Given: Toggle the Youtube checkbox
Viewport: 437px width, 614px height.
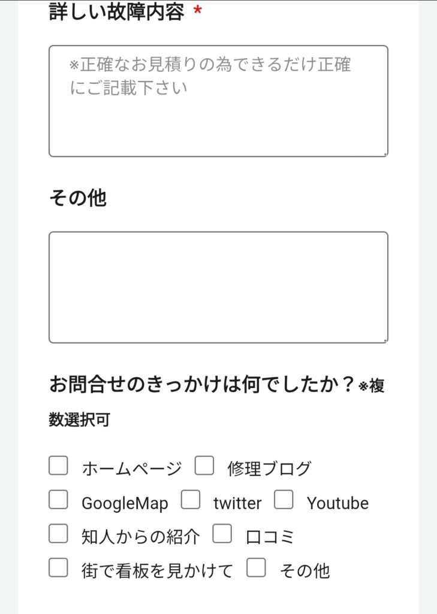Looking at the screenshot, I should (284, 500).
